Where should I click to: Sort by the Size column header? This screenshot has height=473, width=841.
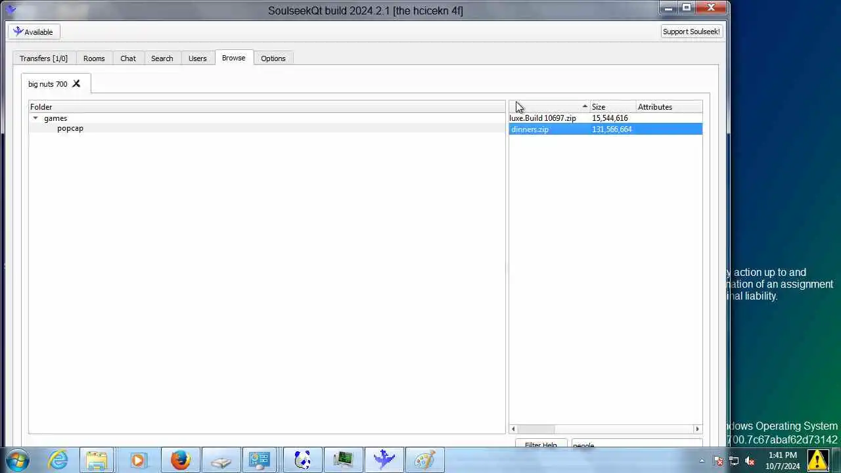(613, 106)
